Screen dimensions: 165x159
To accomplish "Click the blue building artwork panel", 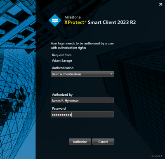I will 18,79.
